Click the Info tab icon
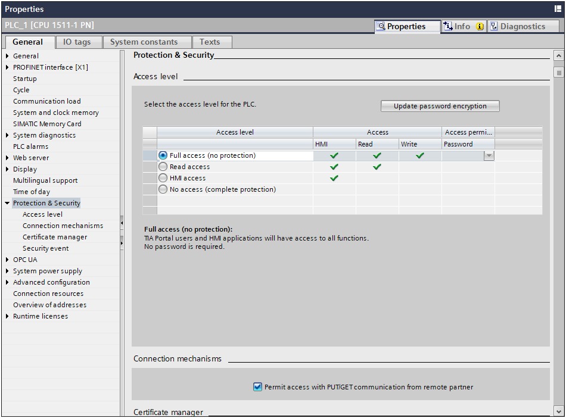This screenshot has width=566, height=418. [448, 26]
